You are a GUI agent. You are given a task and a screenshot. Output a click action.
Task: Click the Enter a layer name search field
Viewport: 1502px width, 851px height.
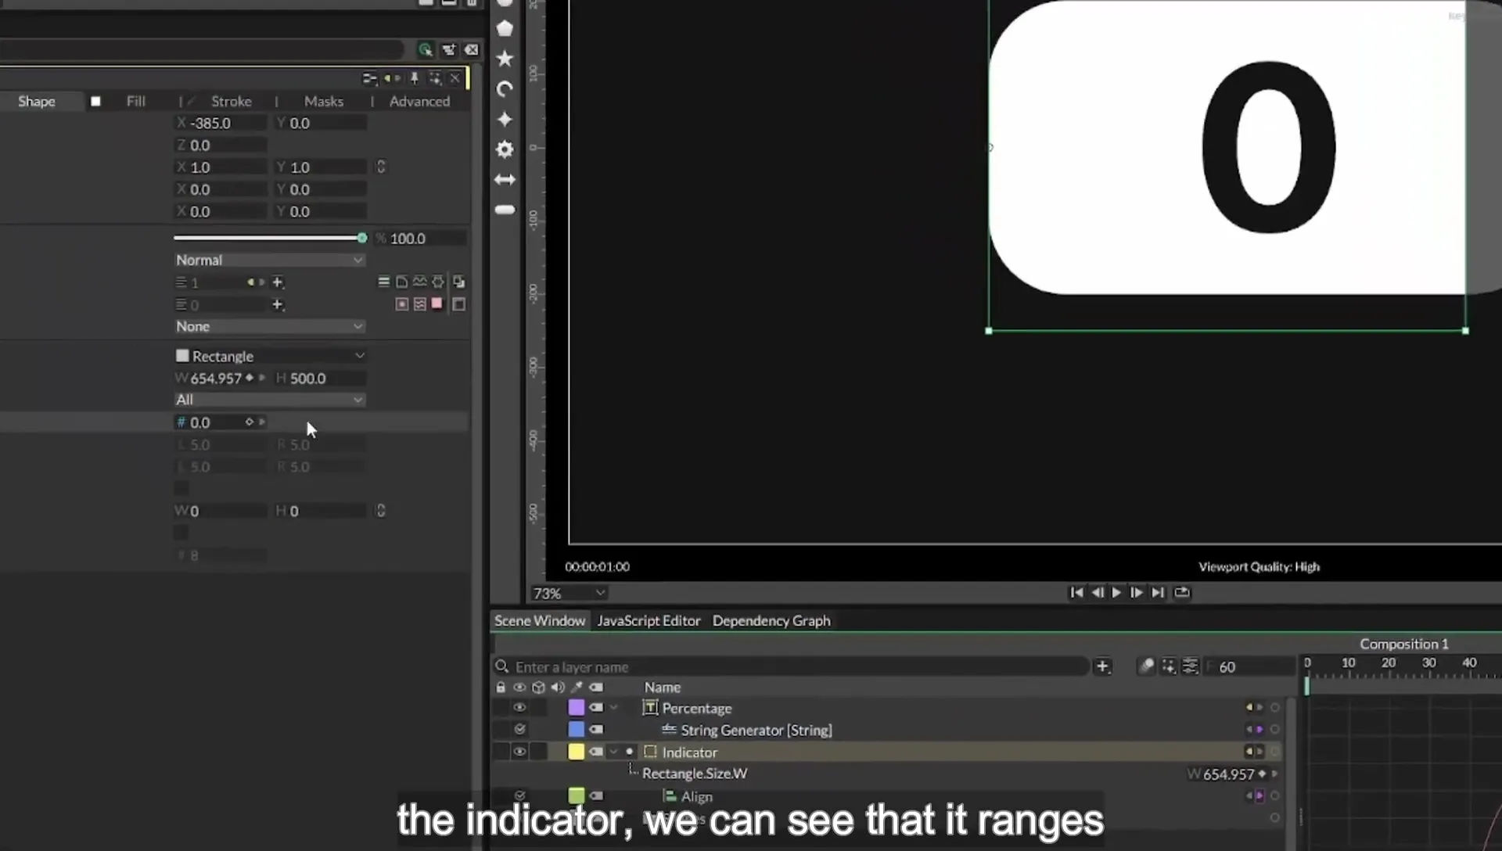[x=792, y=666]
